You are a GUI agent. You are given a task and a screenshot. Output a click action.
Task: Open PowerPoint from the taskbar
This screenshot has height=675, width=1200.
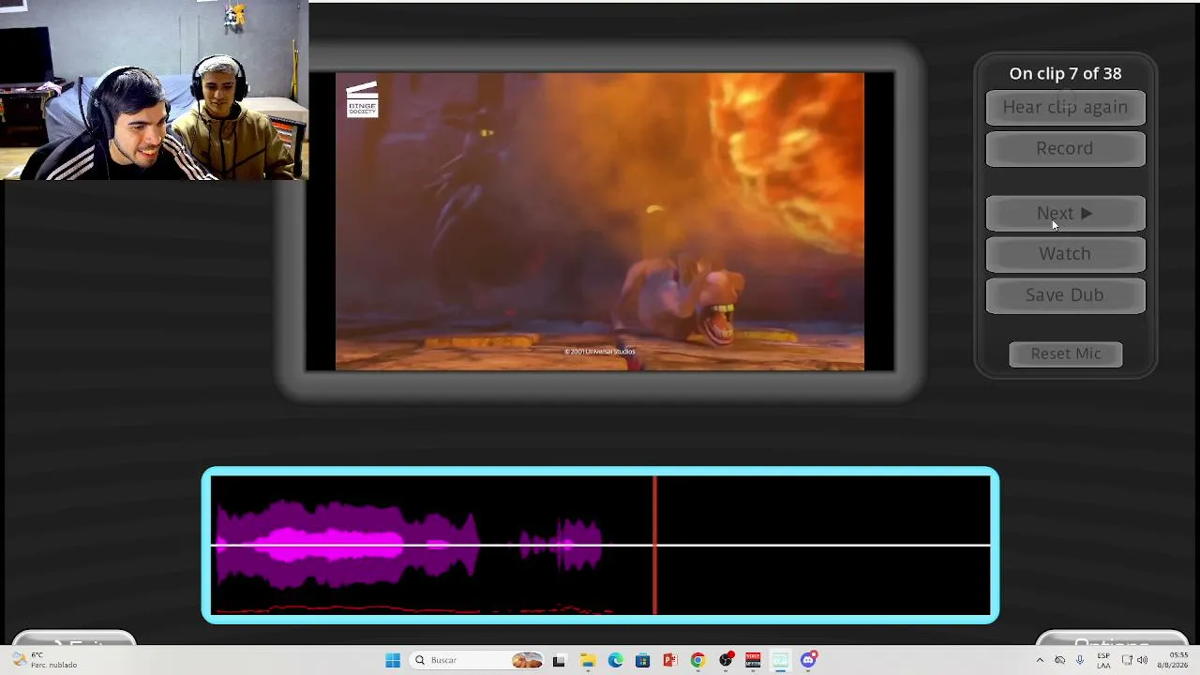coord(670,660)
